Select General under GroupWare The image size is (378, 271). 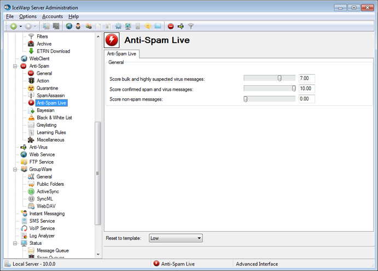pyautogui.click(x=44, y=176)
